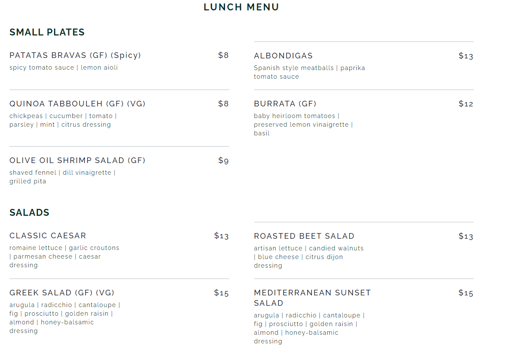Click the $9 shrimp salad price
The width and height of the screenshot is (505, 349).
click(223, 161)
